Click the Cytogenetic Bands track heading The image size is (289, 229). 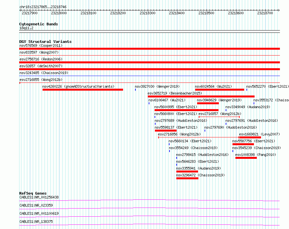point(39,24)
